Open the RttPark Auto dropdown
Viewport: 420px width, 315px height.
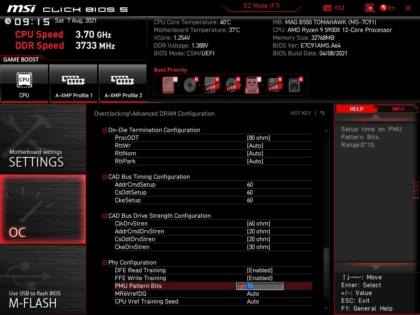[255, 161]
